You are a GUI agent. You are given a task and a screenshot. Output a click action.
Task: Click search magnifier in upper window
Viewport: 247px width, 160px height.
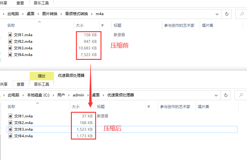point(242,14)
